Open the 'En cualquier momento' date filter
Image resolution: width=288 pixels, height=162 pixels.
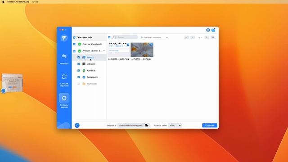(x=154, y=37)
